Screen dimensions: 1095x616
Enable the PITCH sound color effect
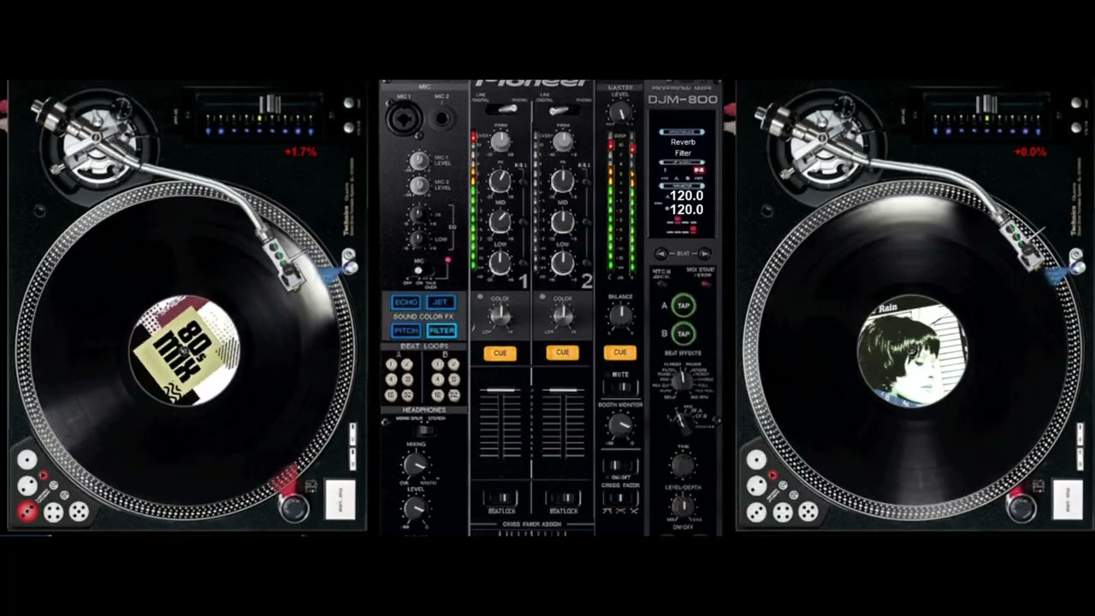coord(406,330)
